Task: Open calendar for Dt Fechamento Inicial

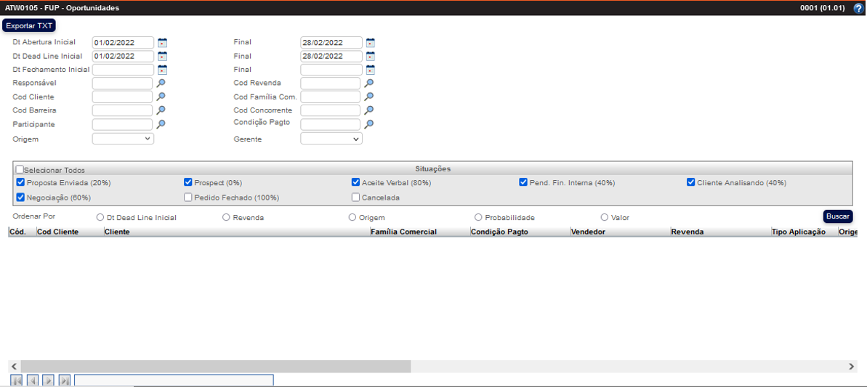Action: [x=162, y=70]
